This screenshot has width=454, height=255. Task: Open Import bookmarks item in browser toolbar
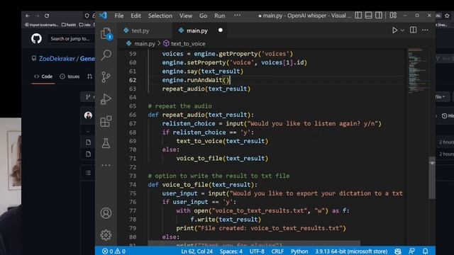point(41,25)
